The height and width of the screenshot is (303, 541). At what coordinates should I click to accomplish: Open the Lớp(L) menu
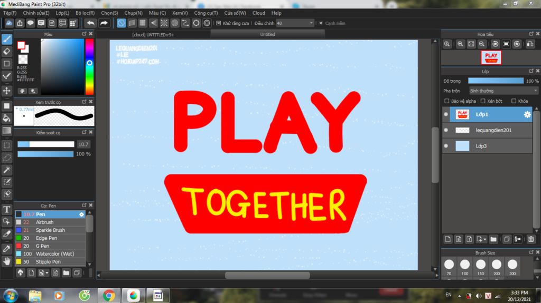(62, 13)
